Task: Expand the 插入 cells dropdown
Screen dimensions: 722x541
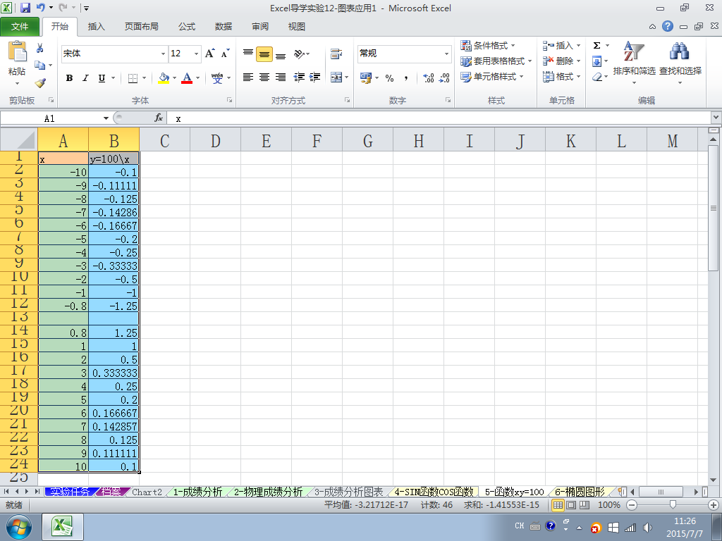Action: coord(578,46)
